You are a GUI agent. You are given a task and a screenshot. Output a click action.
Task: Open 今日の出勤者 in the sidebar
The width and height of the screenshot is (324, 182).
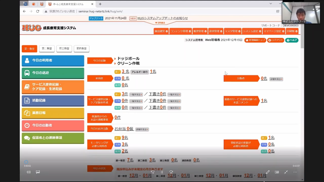(x=53, y=126)
